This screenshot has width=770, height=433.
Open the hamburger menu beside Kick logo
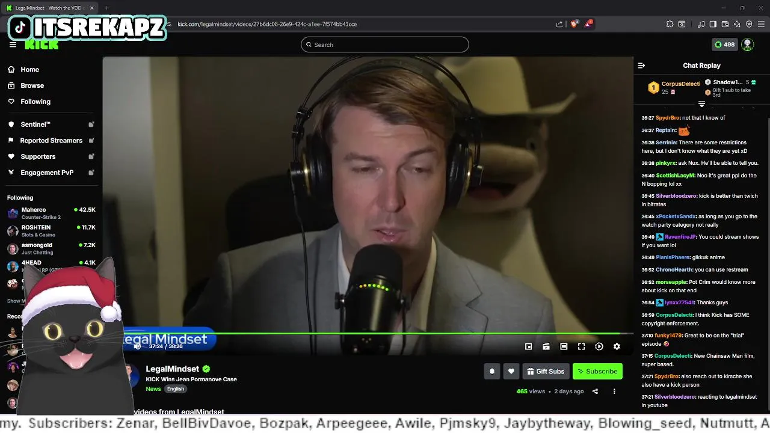point(13,45)
